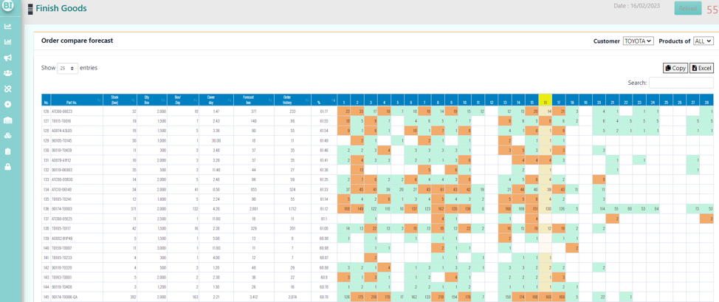Expand the Show entries count selector
The width and height of the screenshot is (719, 302).
coord(68,68)
